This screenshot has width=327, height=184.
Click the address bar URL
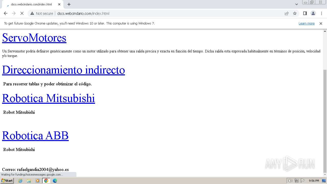click(x=83, y=13)
